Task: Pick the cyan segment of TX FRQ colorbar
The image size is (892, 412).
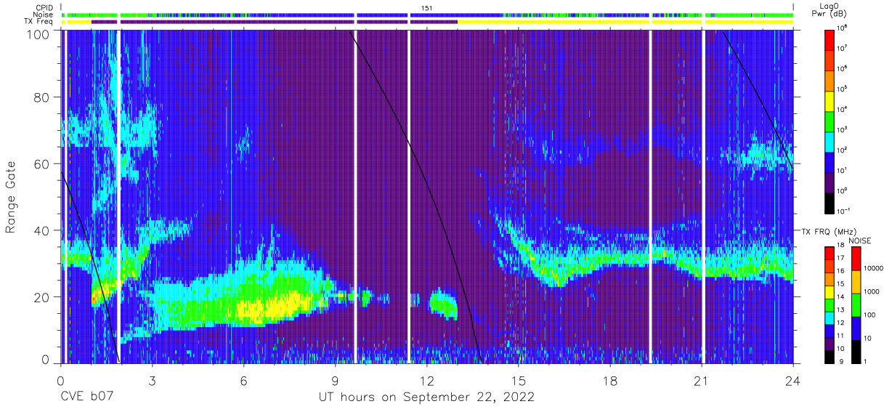Action: (x=830, y=317)
